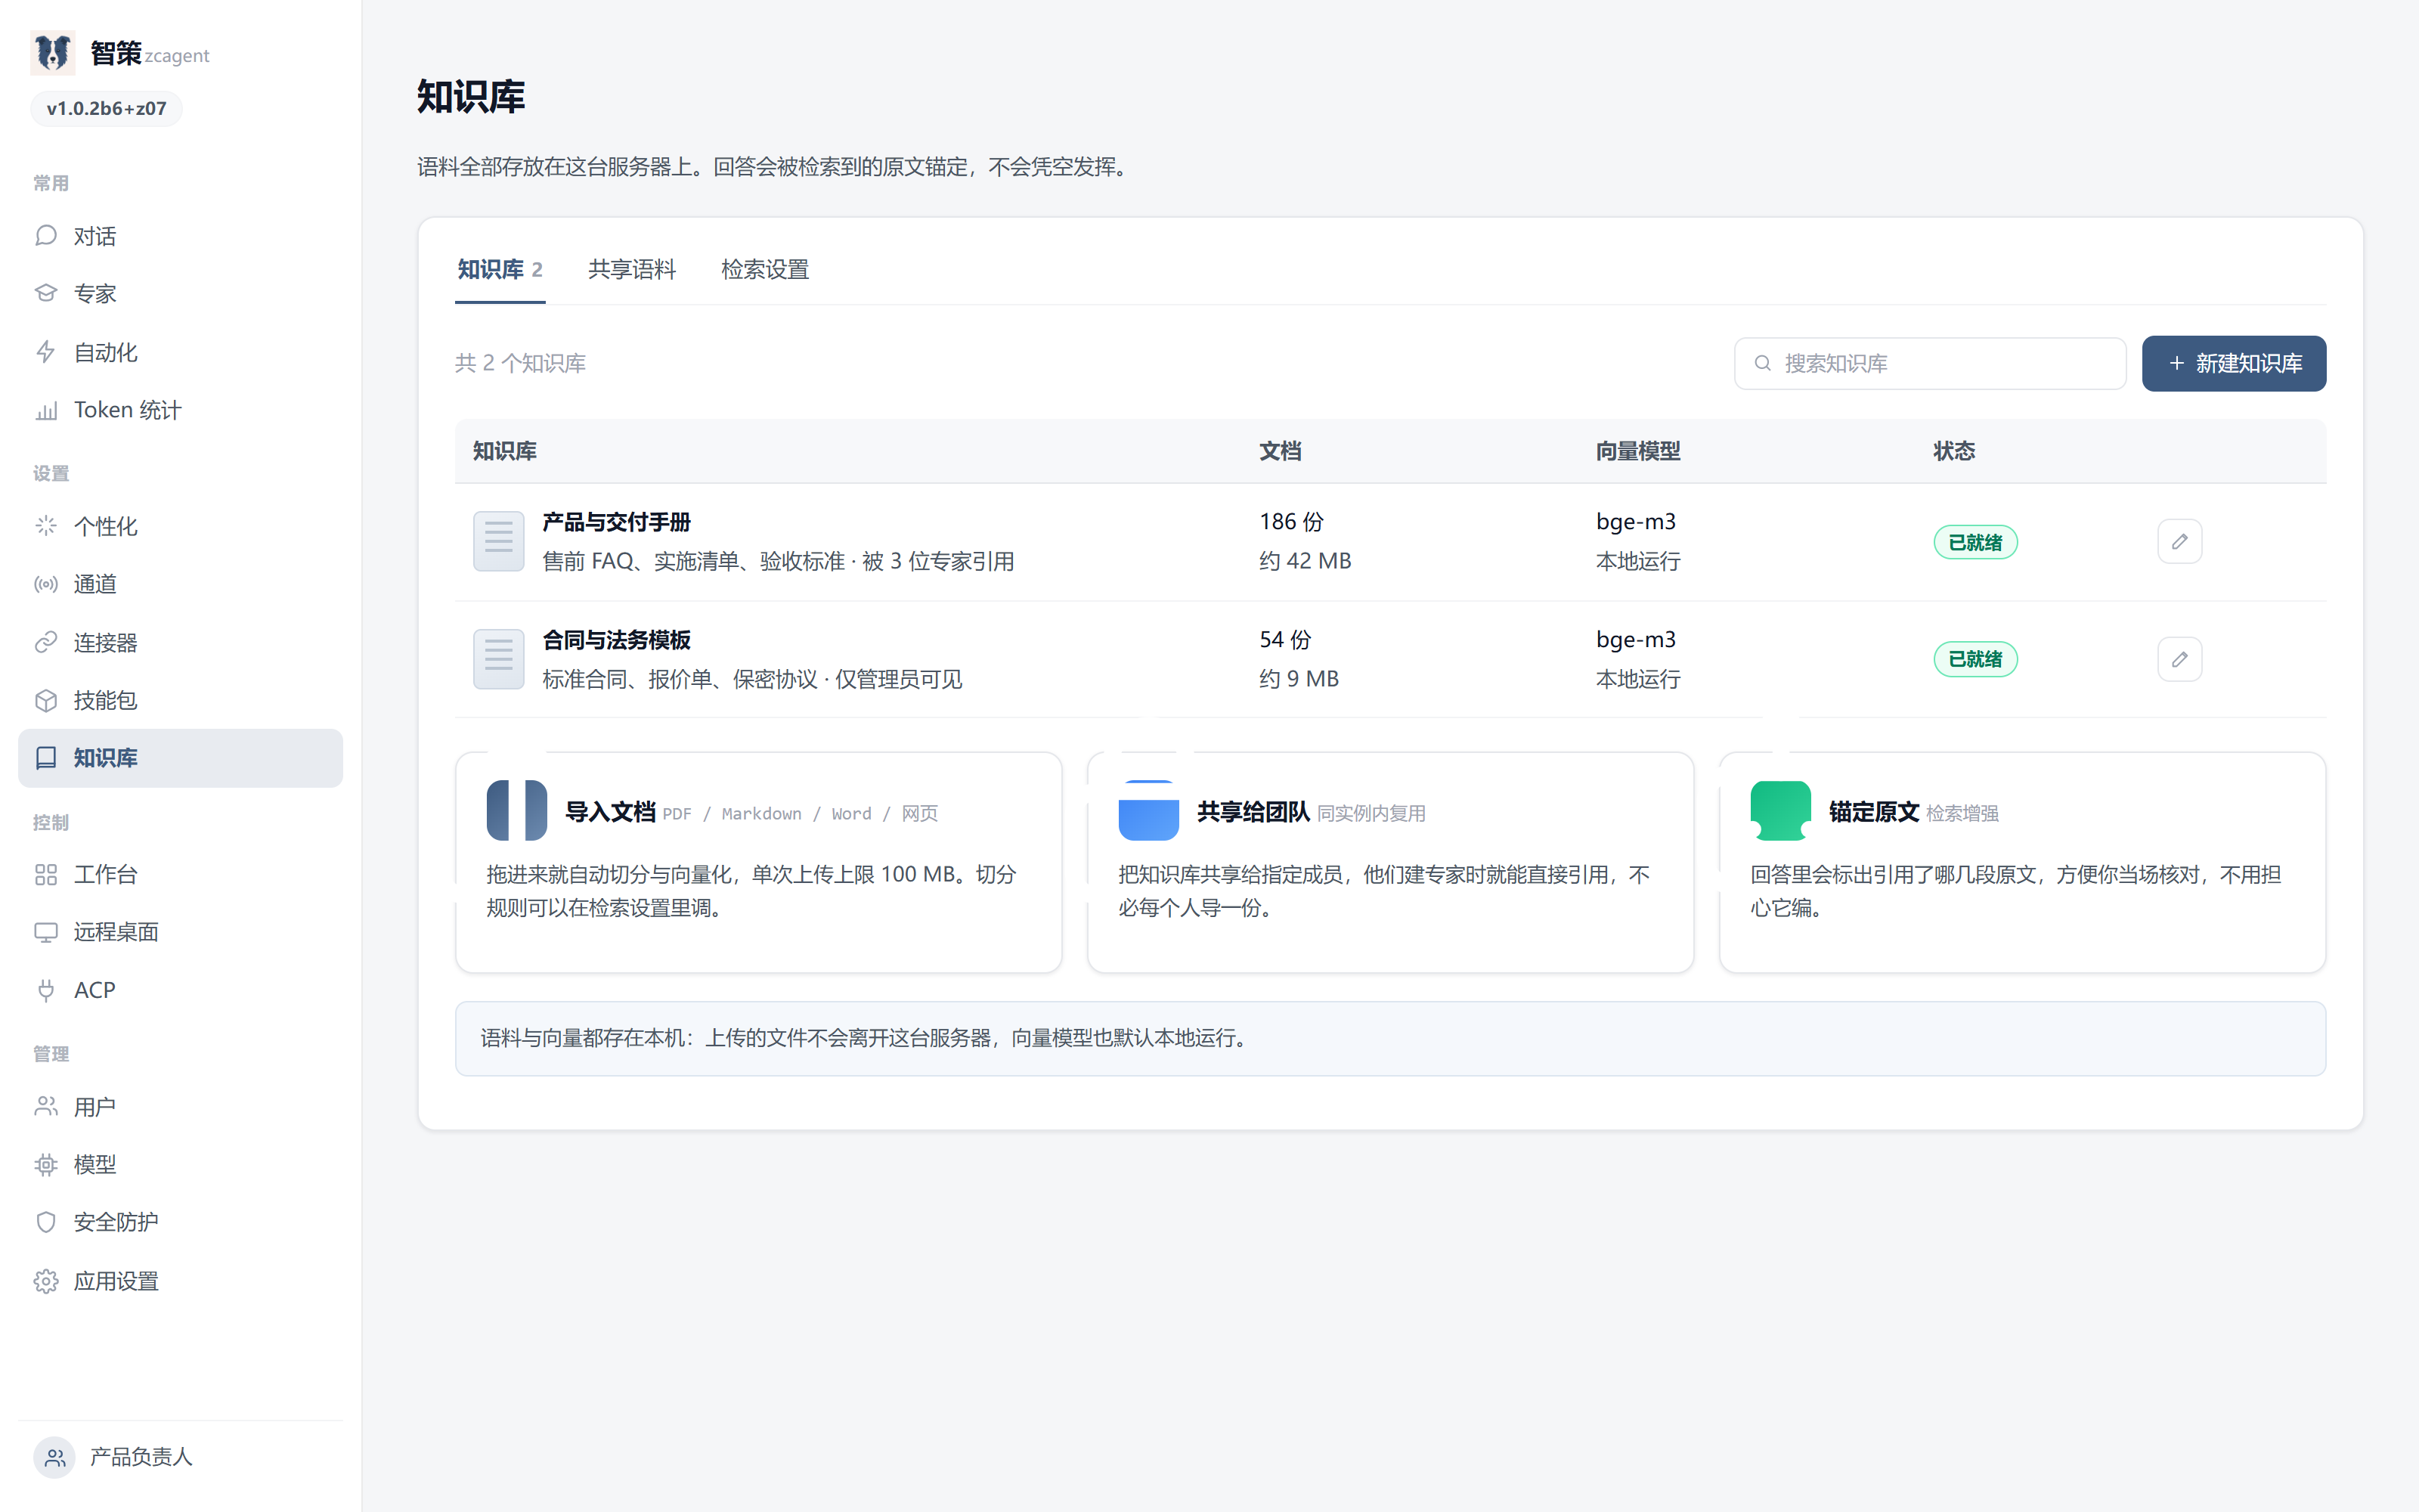
Task: Edit the 合同与法务模板 knowledge base pencil
Action: pyautogui.click(x=2179, y=659)
